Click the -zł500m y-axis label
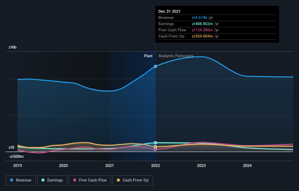Screen dimensions: 299x191 tap(16, 156)
